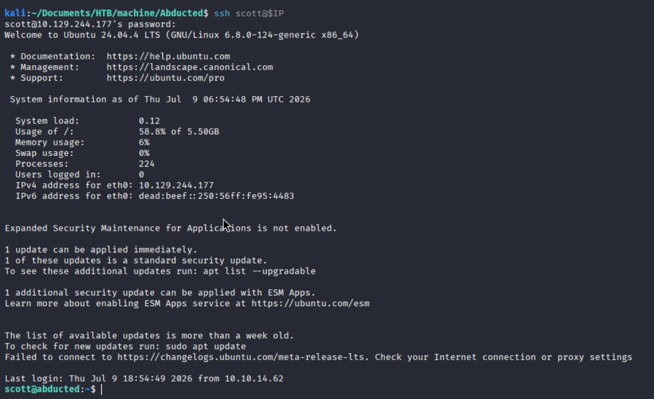The image size is (654, 399).
Task: Select the Processes count 224
Action: tap(146, 164)
